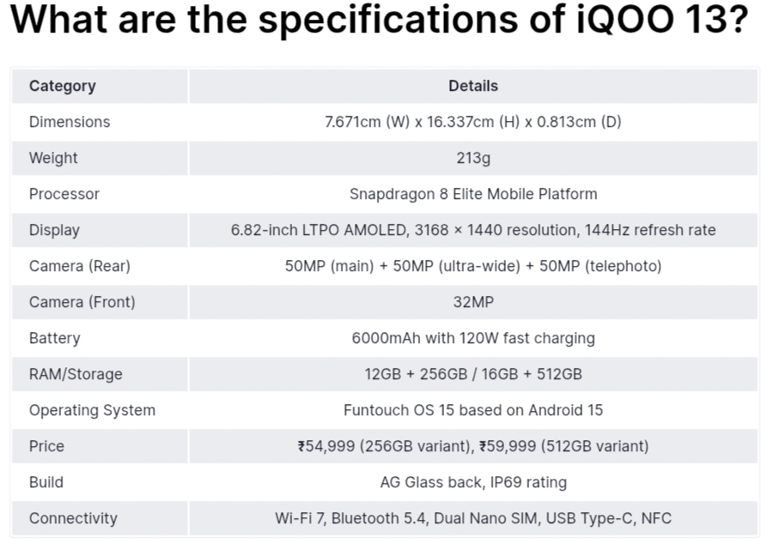
Task: Click the 6.82-inch LTPO AMOLED display details
Action: click(x=473, y=230)
